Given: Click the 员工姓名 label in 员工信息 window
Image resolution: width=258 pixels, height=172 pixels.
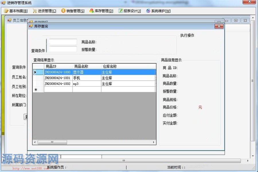Looking at the screenshot, I should 19,77.
